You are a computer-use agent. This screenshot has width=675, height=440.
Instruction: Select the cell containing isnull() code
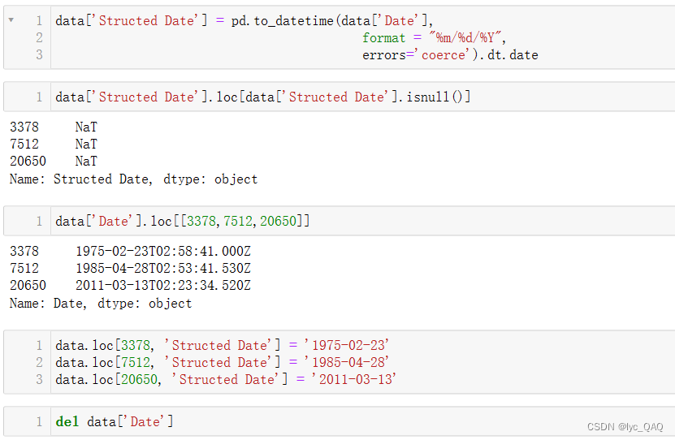click(x=340, y=97)
